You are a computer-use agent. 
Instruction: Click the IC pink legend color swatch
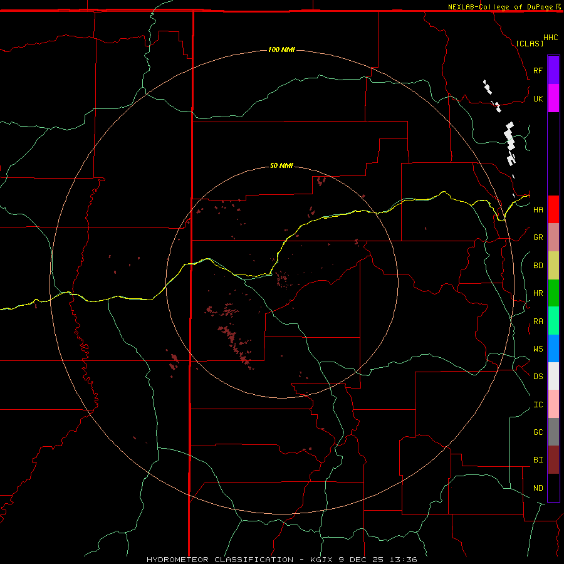[x=553, y=404]
